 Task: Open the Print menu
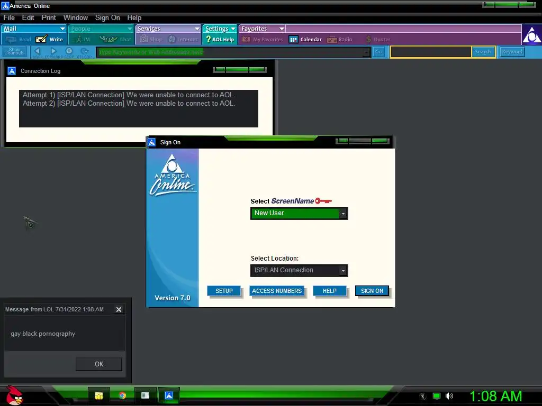[49, 17]
